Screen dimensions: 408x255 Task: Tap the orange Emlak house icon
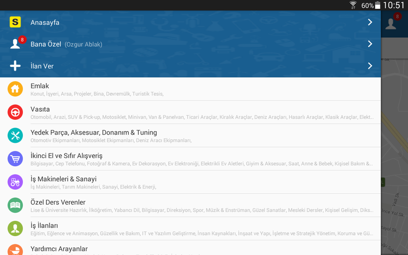pyautogui.click(x=15, y=89)
